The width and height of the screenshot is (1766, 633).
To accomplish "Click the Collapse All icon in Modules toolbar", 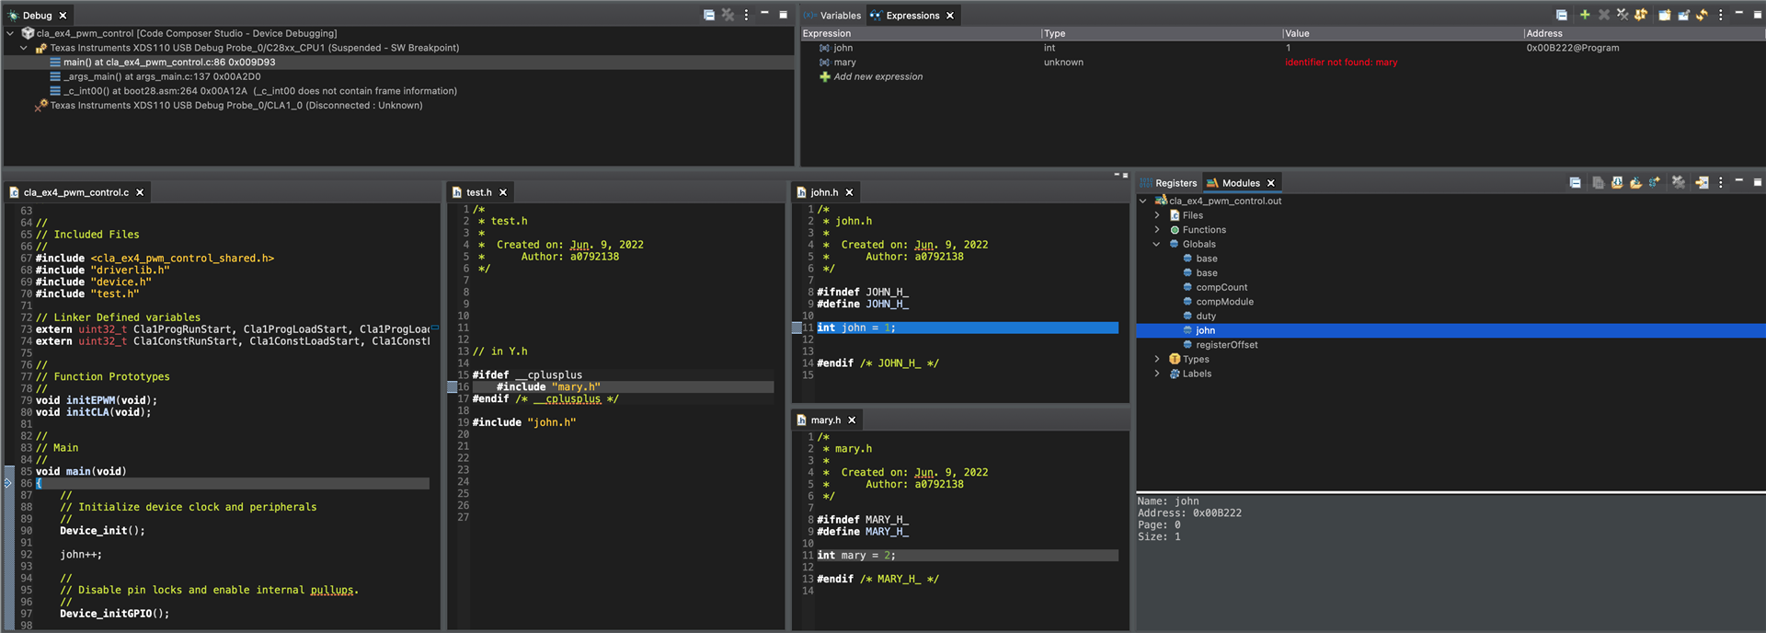I will point(1575,182).
